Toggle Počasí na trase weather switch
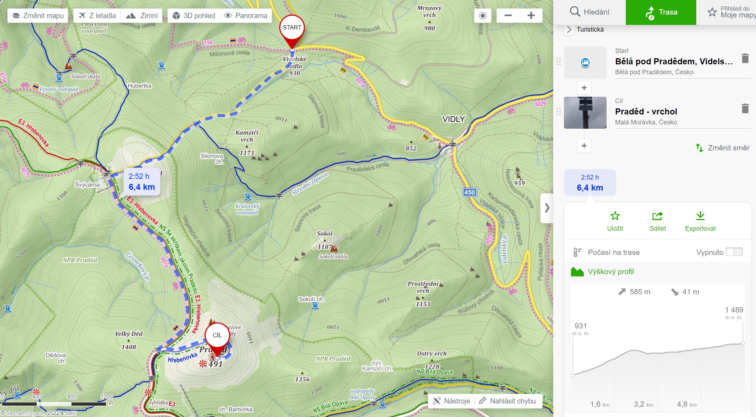 click(734, 252)
